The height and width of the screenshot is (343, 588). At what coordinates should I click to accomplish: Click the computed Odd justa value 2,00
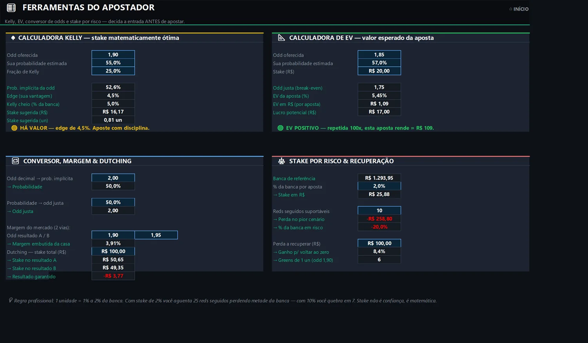click(113, 211)
